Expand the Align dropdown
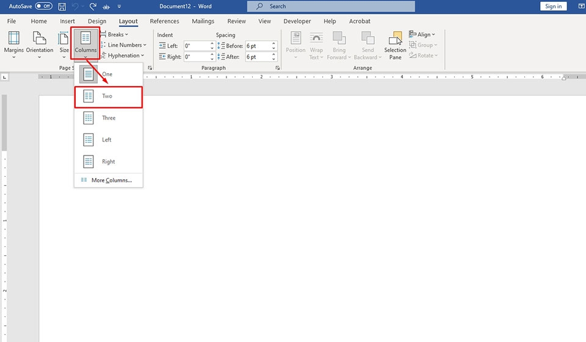This screenshot has height=342, width=586. click(426, 35)
